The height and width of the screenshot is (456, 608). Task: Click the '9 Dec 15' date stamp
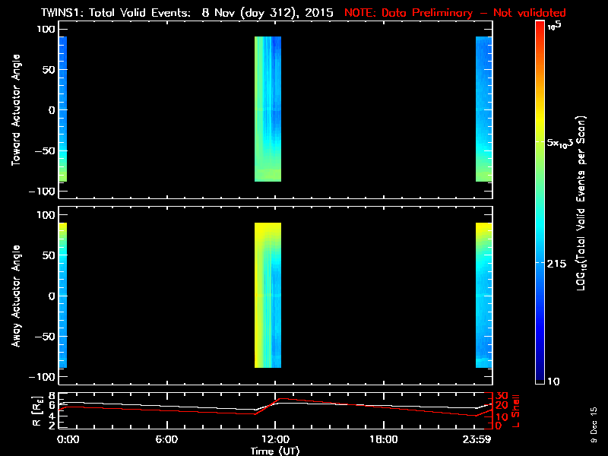coord(594,426)
